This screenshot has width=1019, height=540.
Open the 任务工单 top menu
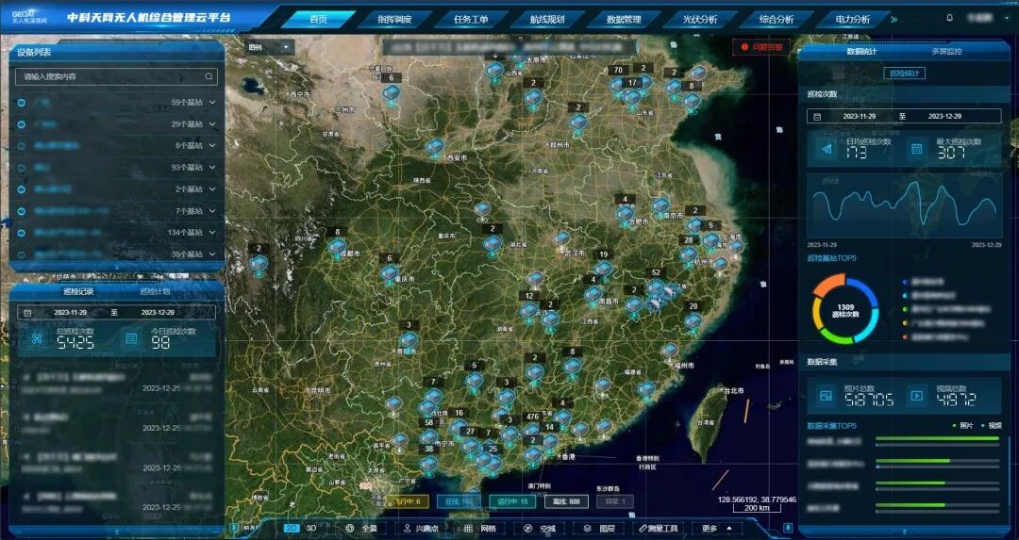coord(471,20)
